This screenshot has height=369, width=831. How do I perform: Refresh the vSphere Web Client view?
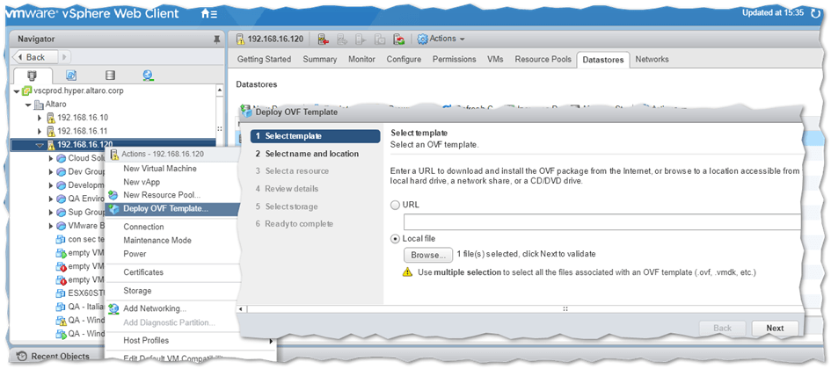tap(815, 12)
